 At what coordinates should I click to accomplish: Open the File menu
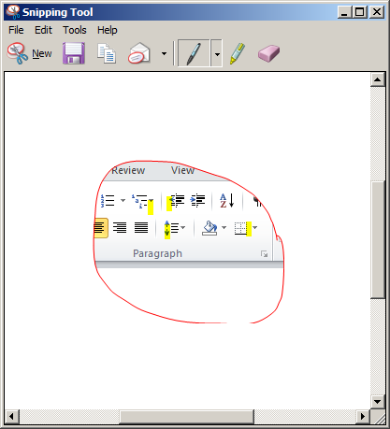coord(16,30)
